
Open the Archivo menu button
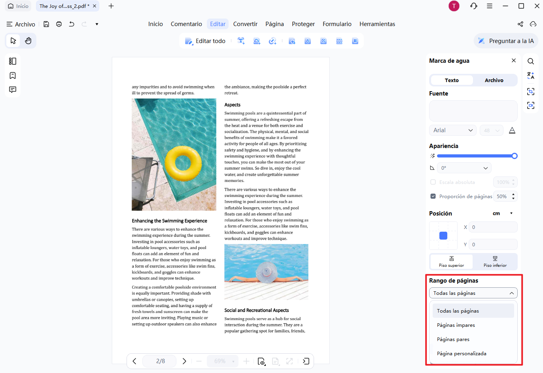[21, 24]
